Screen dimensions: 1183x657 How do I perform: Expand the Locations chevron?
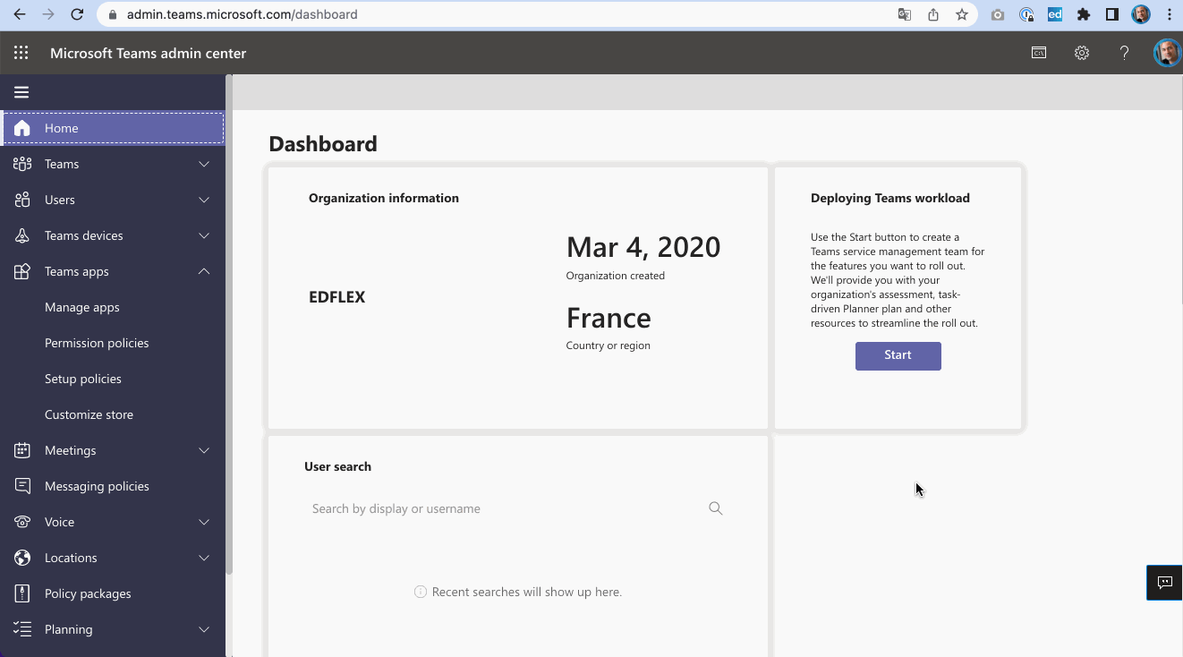point(204,558)
